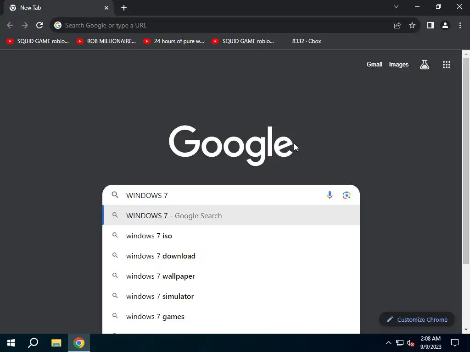Open Gmail link
The height and width of the screenshot is (352, 470).
tap(375, 64)
